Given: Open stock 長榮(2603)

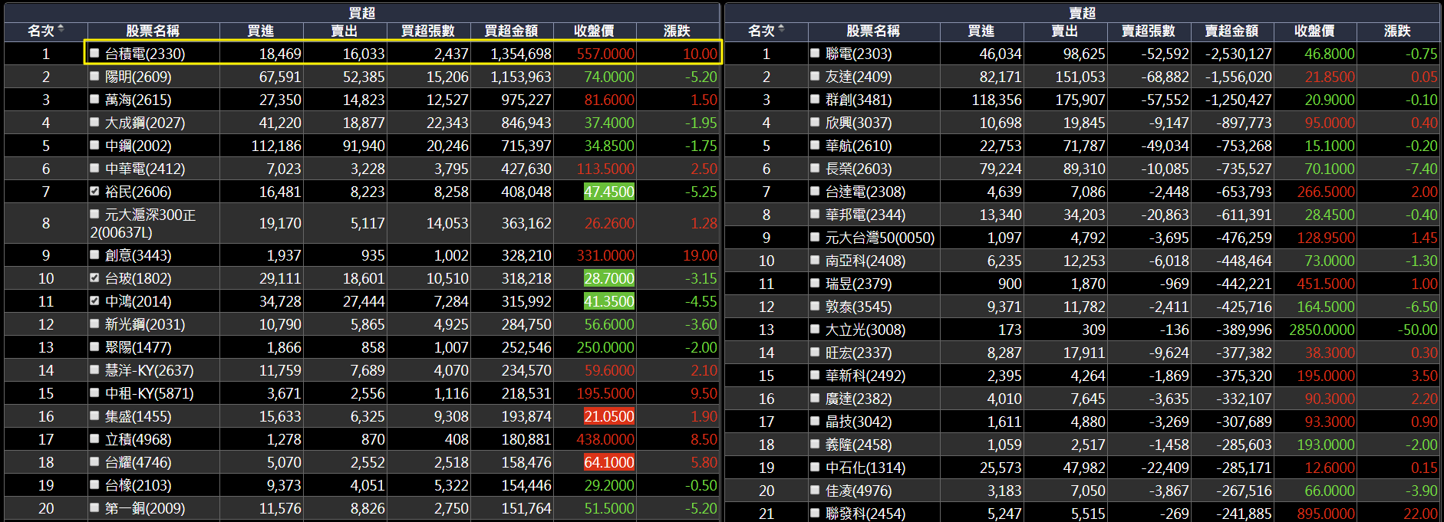Looking at the screenshot, I should tap(859, 169).
